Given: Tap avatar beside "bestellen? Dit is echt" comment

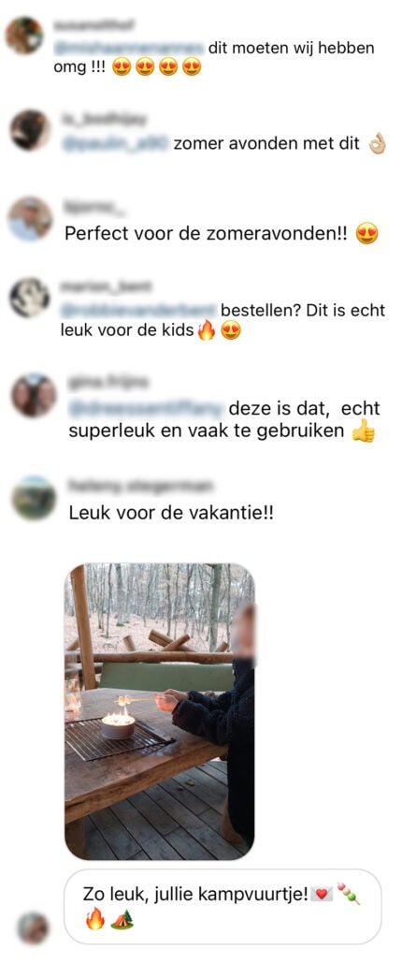Looking at the screenshot, I should click(x=30, y=298).
